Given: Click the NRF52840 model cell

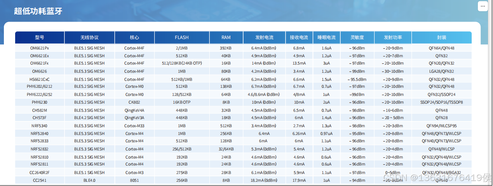Looking at the screenshot, I should [40, 133].
